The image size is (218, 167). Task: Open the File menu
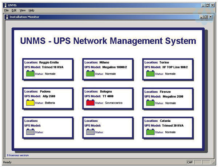[x=6, y=11]
